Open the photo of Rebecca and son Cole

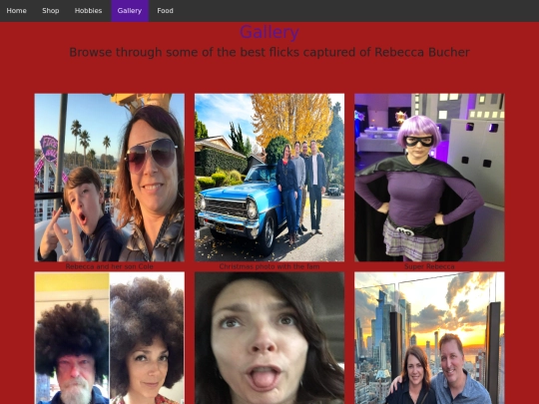[x=110, y=178]
